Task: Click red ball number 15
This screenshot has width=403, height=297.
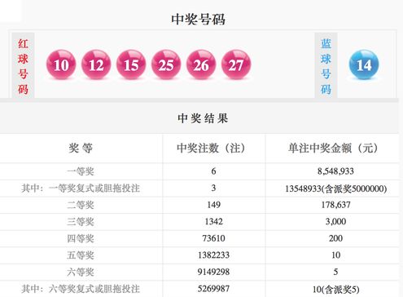Action: [x=131, y=64]
